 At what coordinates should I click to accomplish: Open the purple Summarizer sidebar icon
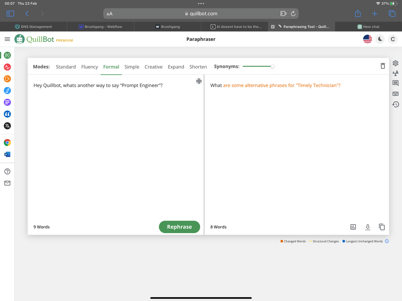[7, 102]
